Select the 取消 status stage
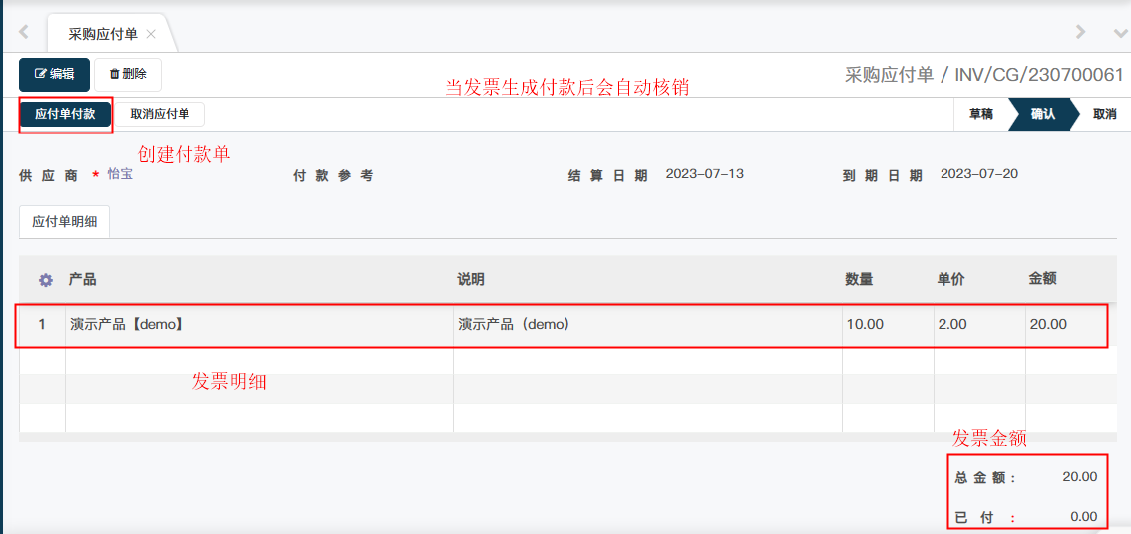The width and height of the screenshot is (1131, 534). click(1104, 114)
